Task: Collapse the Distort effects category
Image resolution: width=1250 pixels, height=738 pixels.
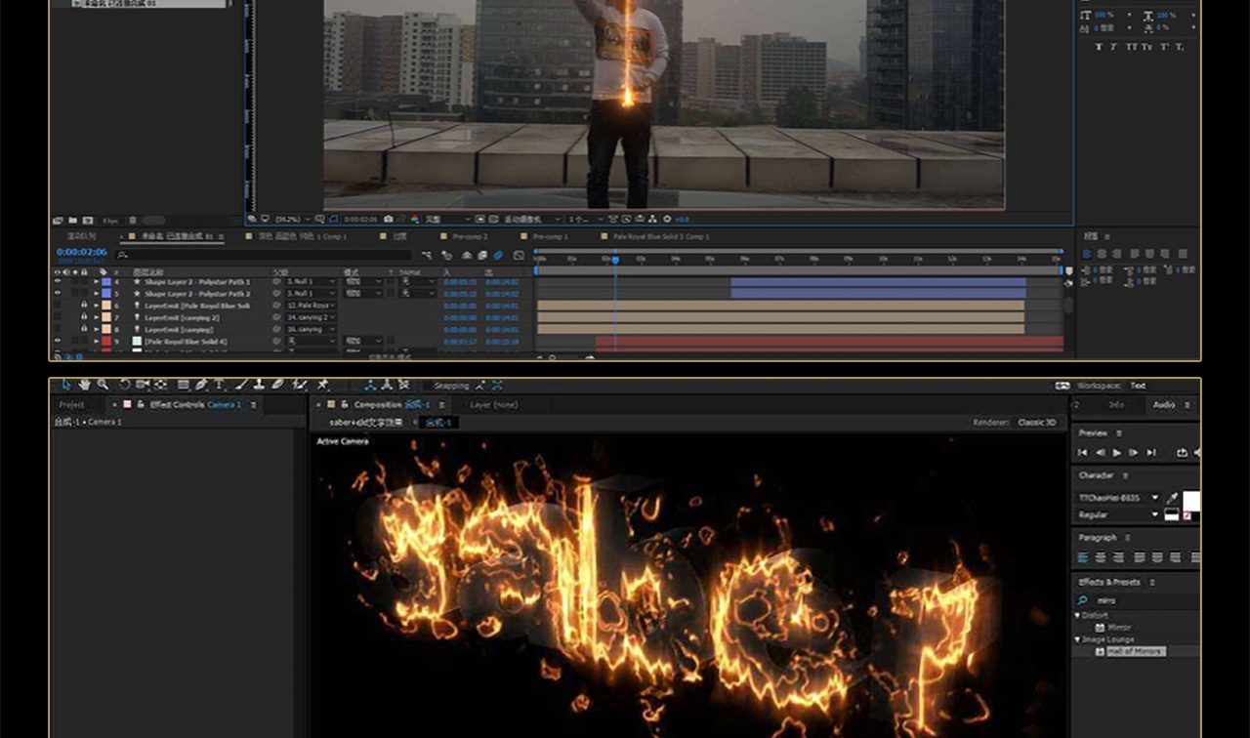Action: [x=1078, y=616]
